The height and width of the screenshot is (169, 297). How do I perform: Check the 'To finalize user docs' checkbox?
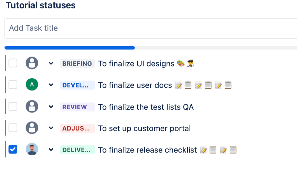pos(13,85)
